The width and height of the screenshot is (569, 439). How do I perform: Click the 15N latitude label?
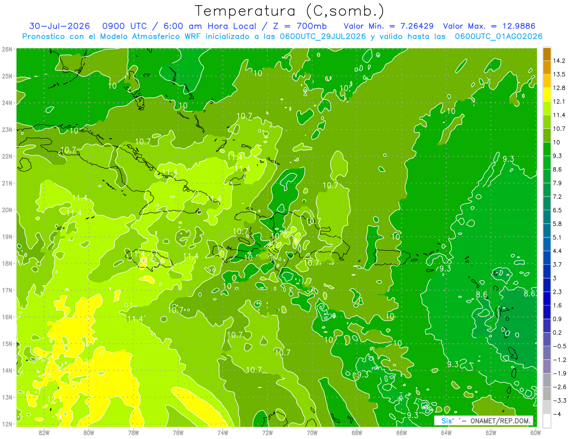[x=7, y=343]
